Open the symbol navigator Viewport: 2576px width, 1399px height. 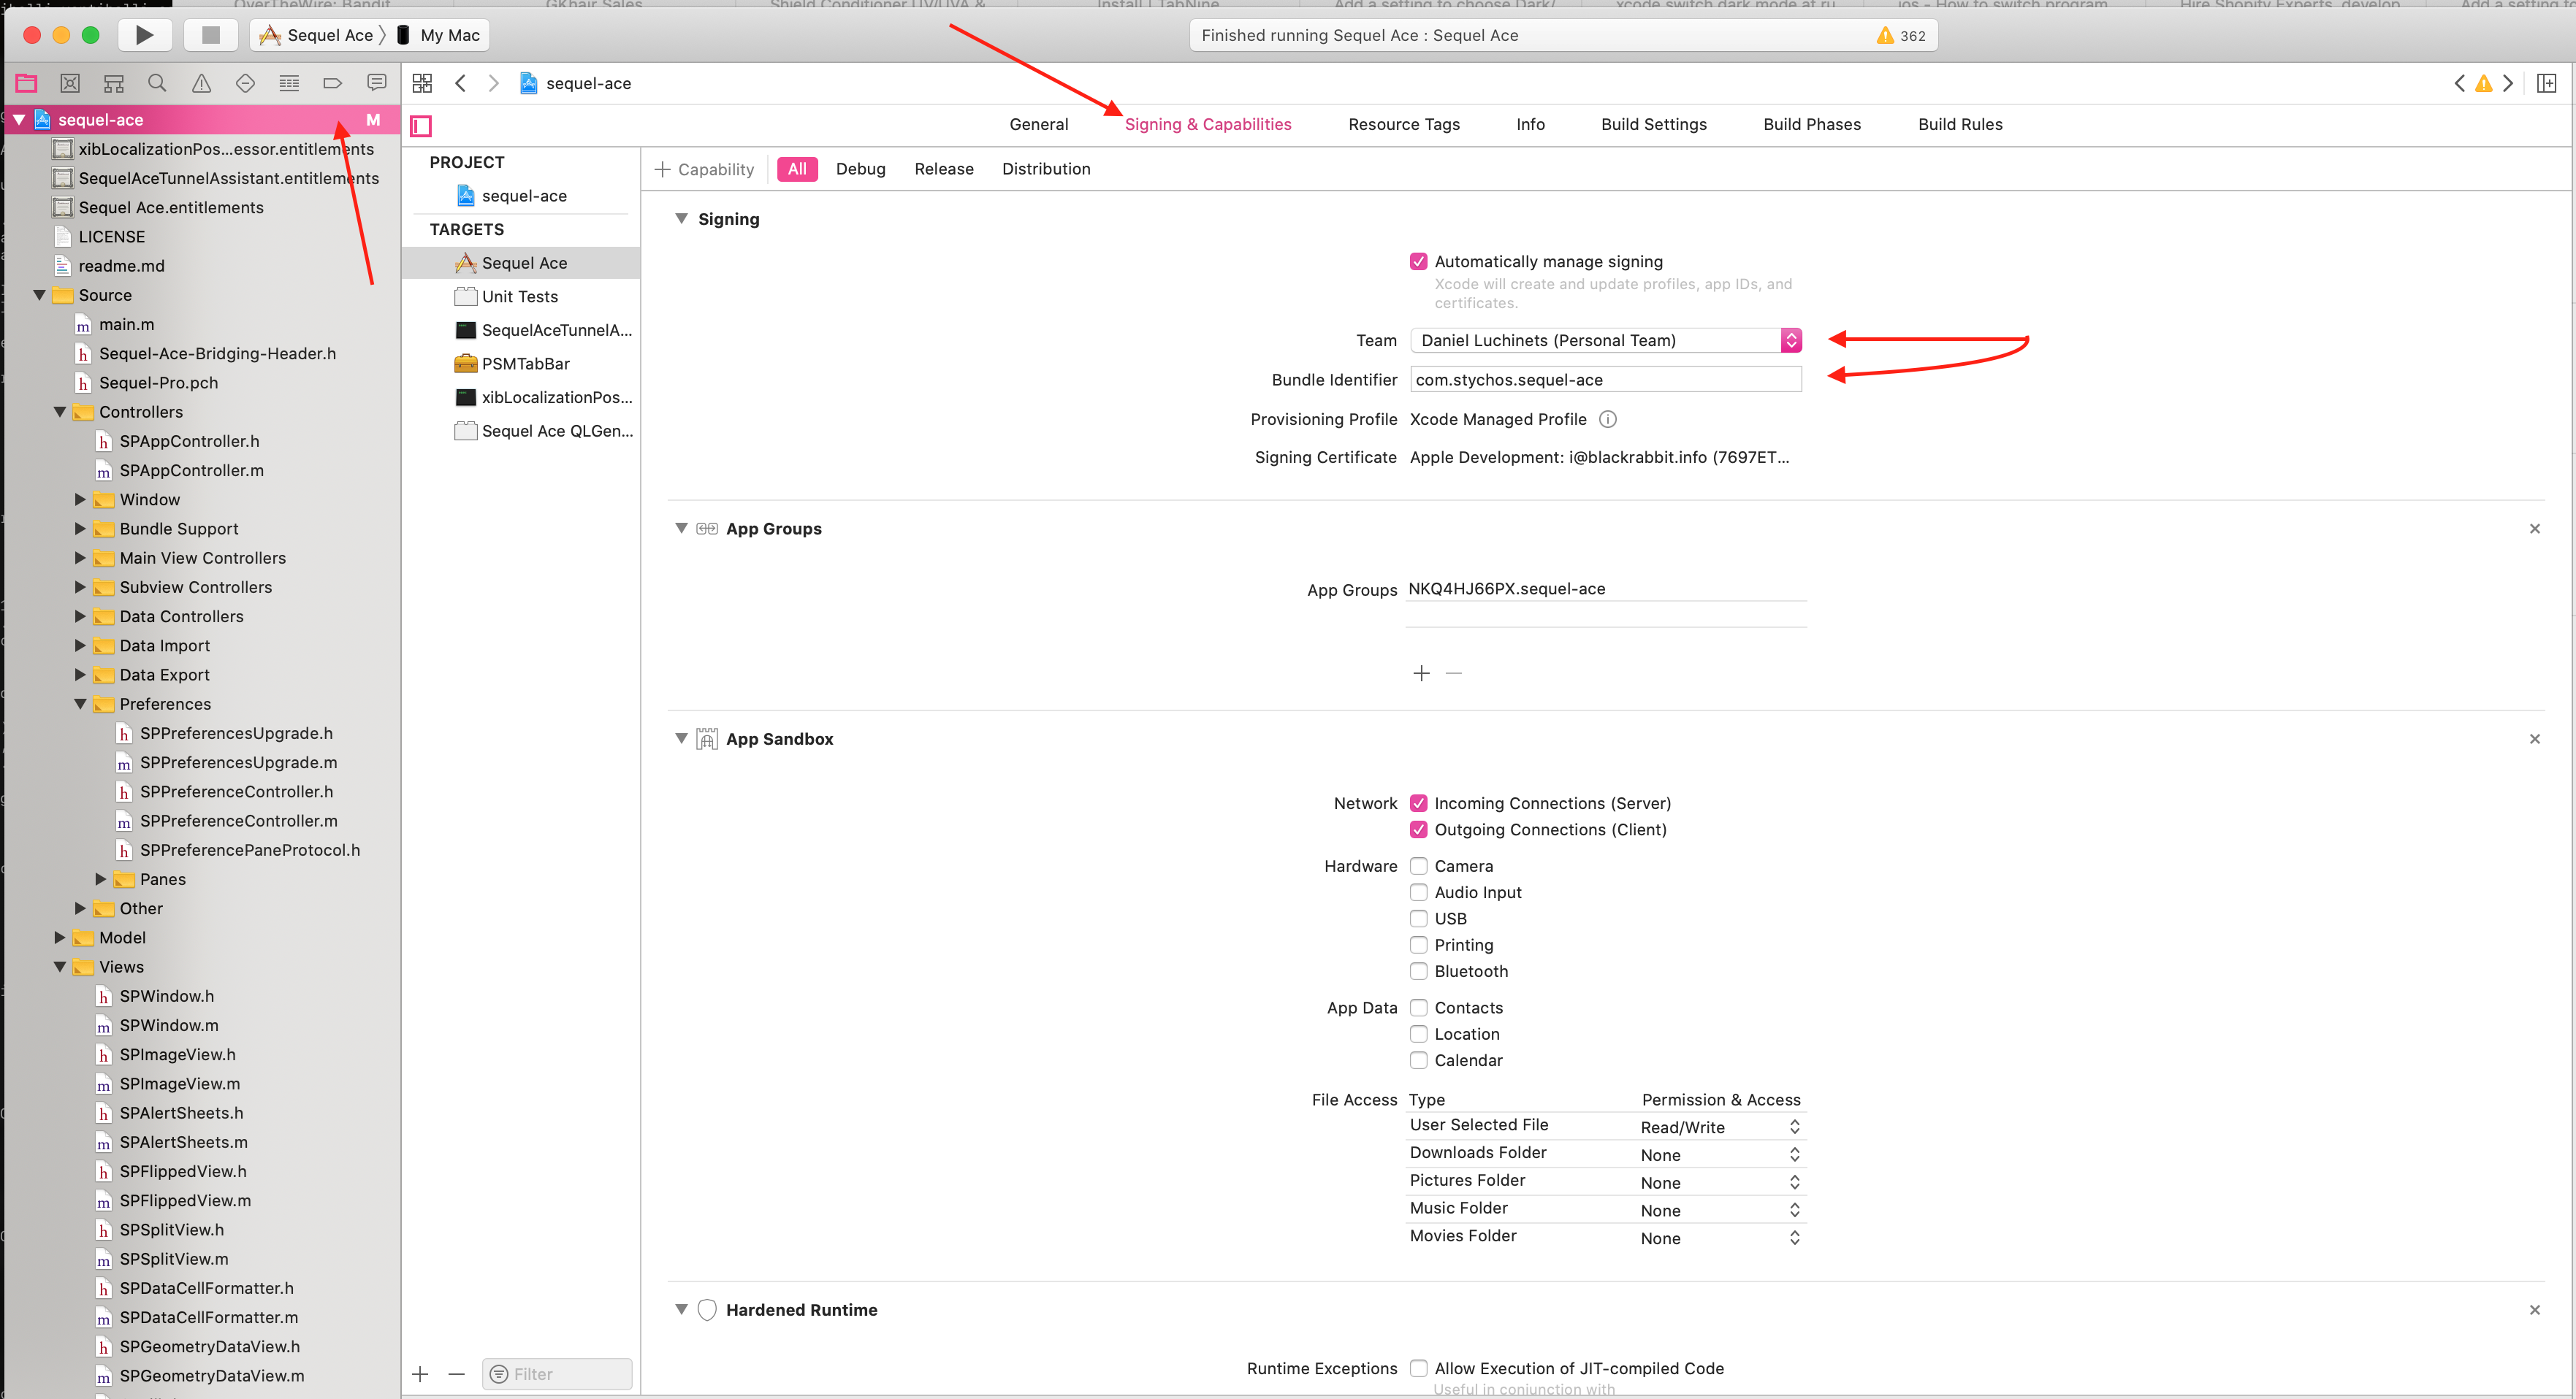[x=114, y=83]
